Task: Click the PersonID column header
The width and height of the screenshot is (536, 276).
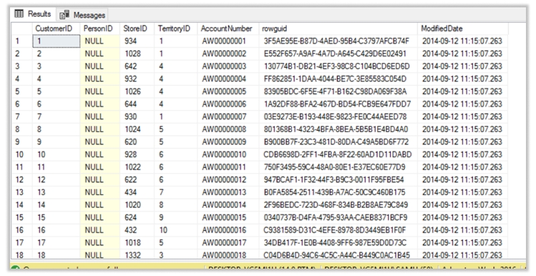Action: [x=98, y=29]
